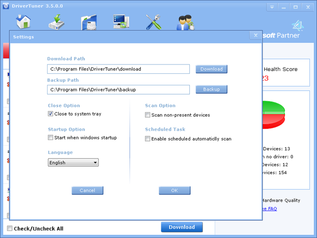Click the DriverTuner app logo icon
This screenshot has width=317, height=238.
[6, 6]
